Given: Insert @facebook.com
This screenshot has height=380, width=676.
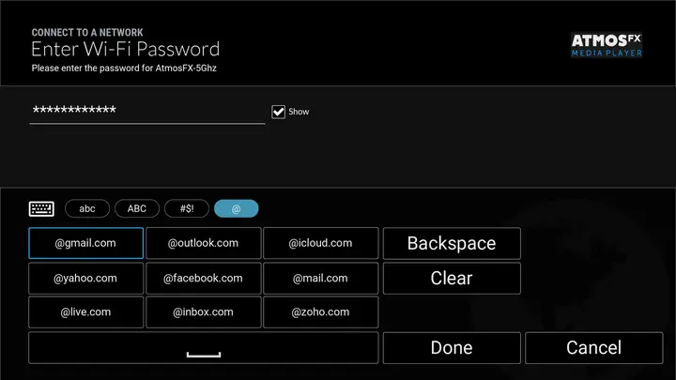Looking at the screenshot, I should coord(203,279).
